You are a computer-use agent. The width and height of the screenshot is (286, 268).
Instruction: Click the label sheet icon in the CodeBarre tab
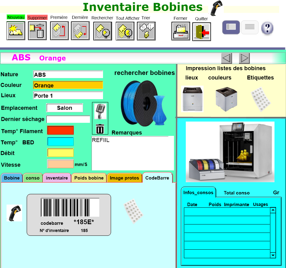coord(134,211)
